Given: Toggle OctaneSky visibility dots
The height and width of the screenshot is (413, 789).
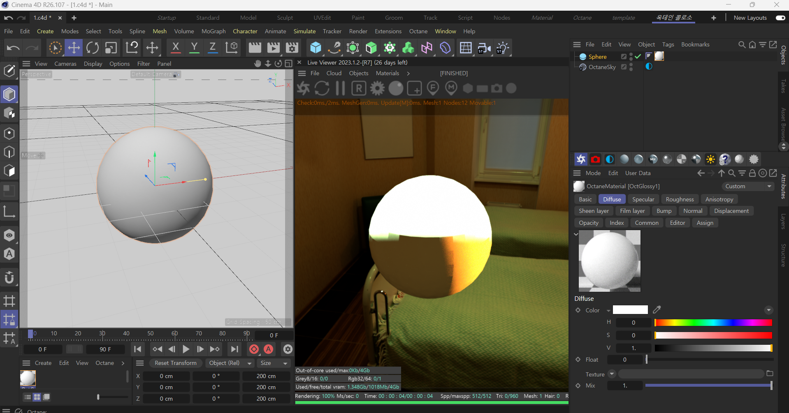Looking at the screenshot, I should [x=631, y=67].
